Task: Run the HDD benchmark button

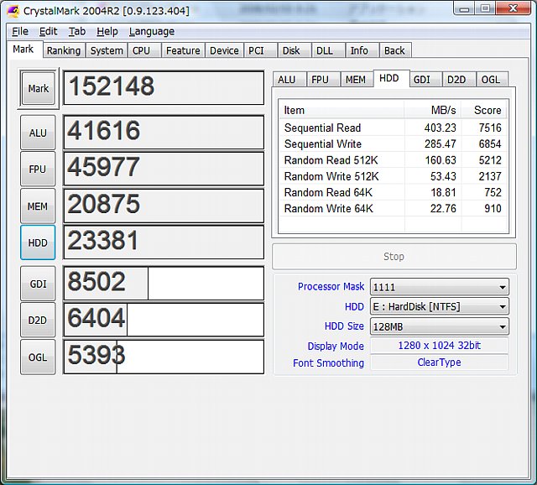Action: pyautogui.click(x=38, y=242)
